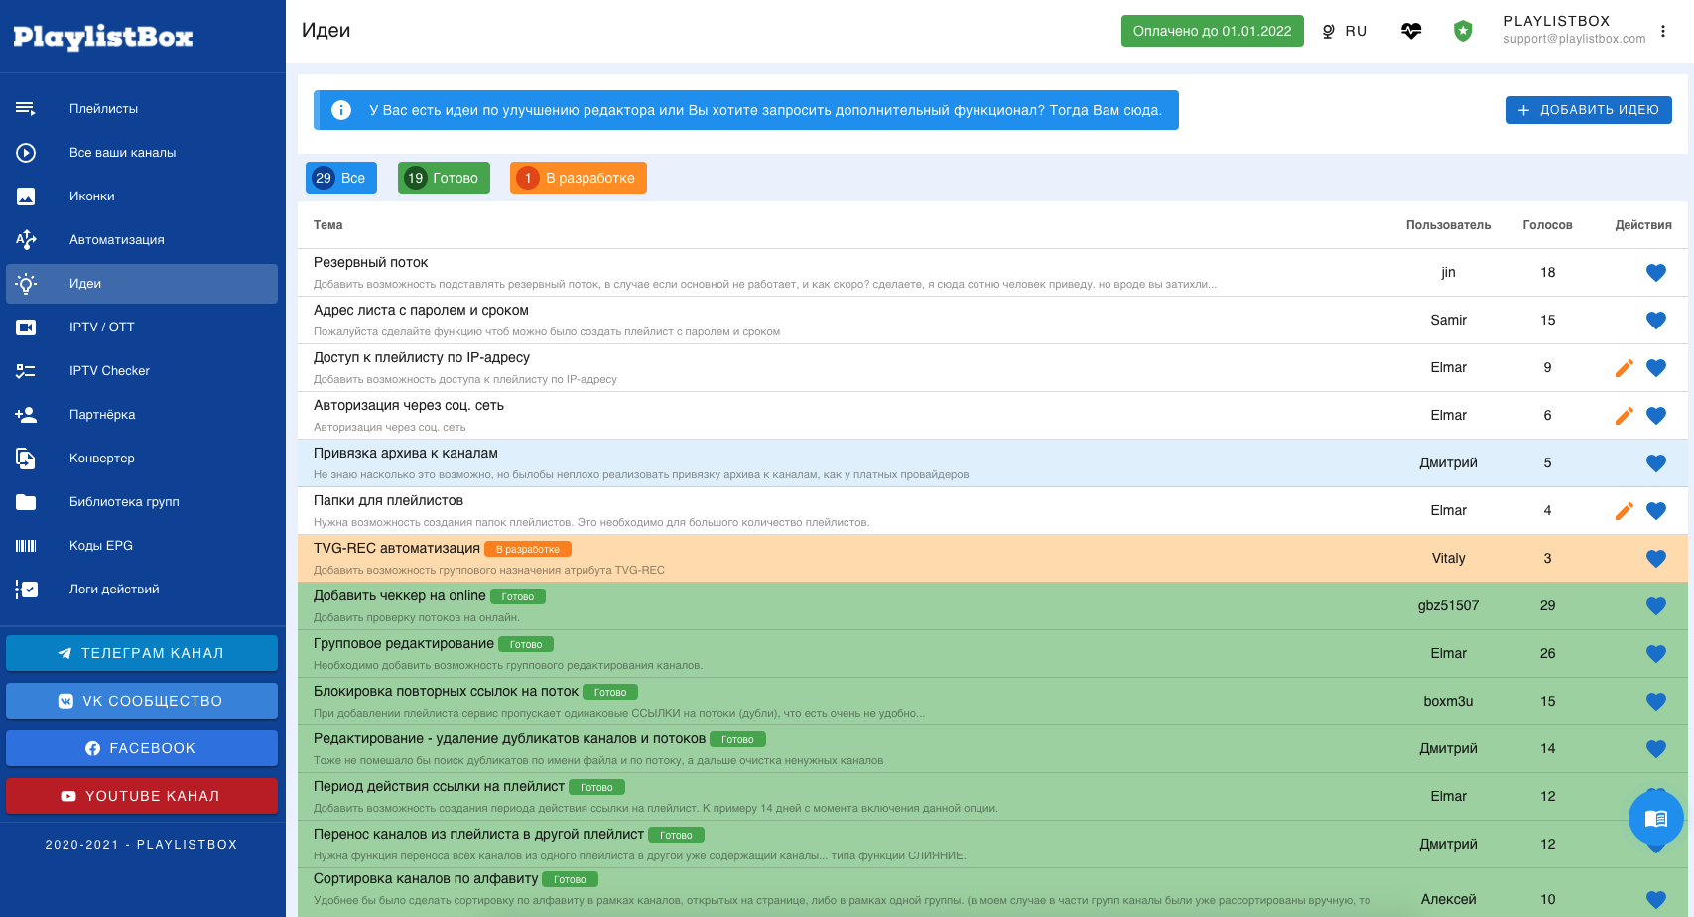Click the Пользователь column header

coord(1448,225)
